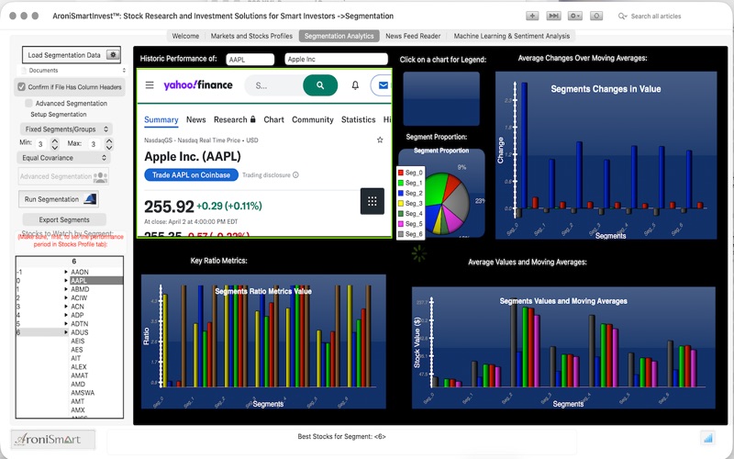Click the AAPL ticker input field
734x459 pixels.
250,60
